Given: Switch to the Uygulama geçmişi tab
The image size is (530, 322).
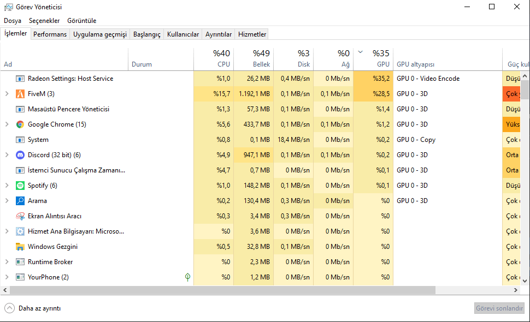Looking at the screenshot, I should point(99,34).
